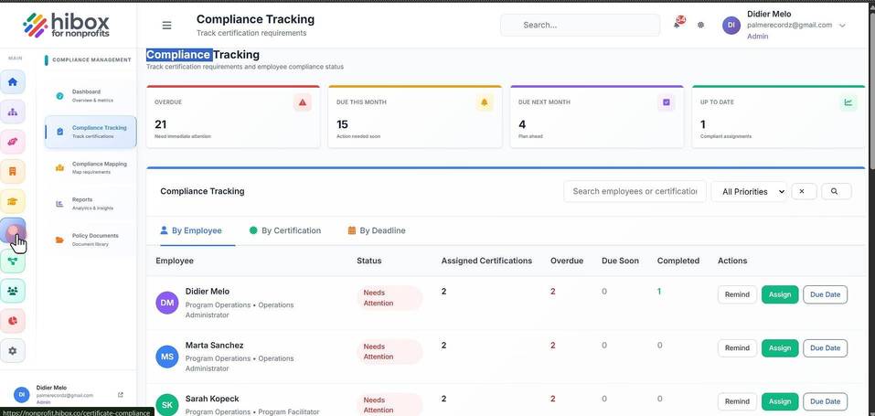Open the graduation cap training icon
Screen dimensions: 875x416
click(x=13, y=201)
